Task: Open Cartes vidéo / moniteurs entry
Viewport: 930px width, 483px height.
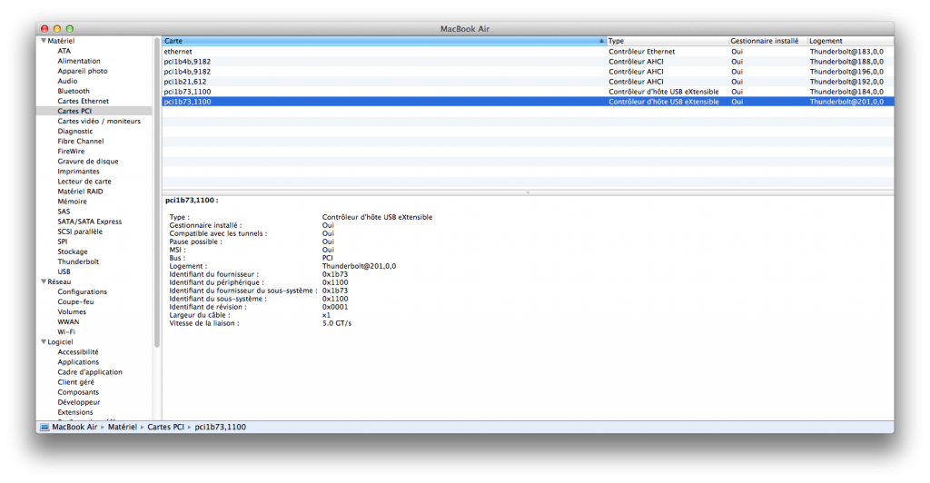Action: point(99,121)
